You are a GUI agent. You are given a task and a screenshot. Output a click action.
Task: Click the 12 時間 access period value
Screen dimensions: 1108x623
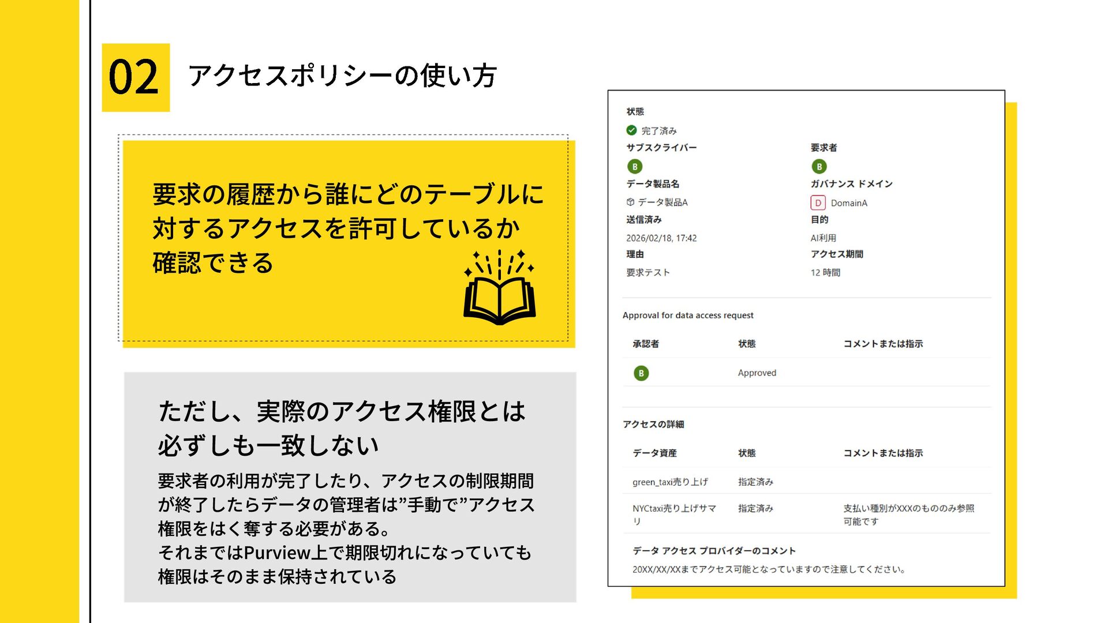825,273
